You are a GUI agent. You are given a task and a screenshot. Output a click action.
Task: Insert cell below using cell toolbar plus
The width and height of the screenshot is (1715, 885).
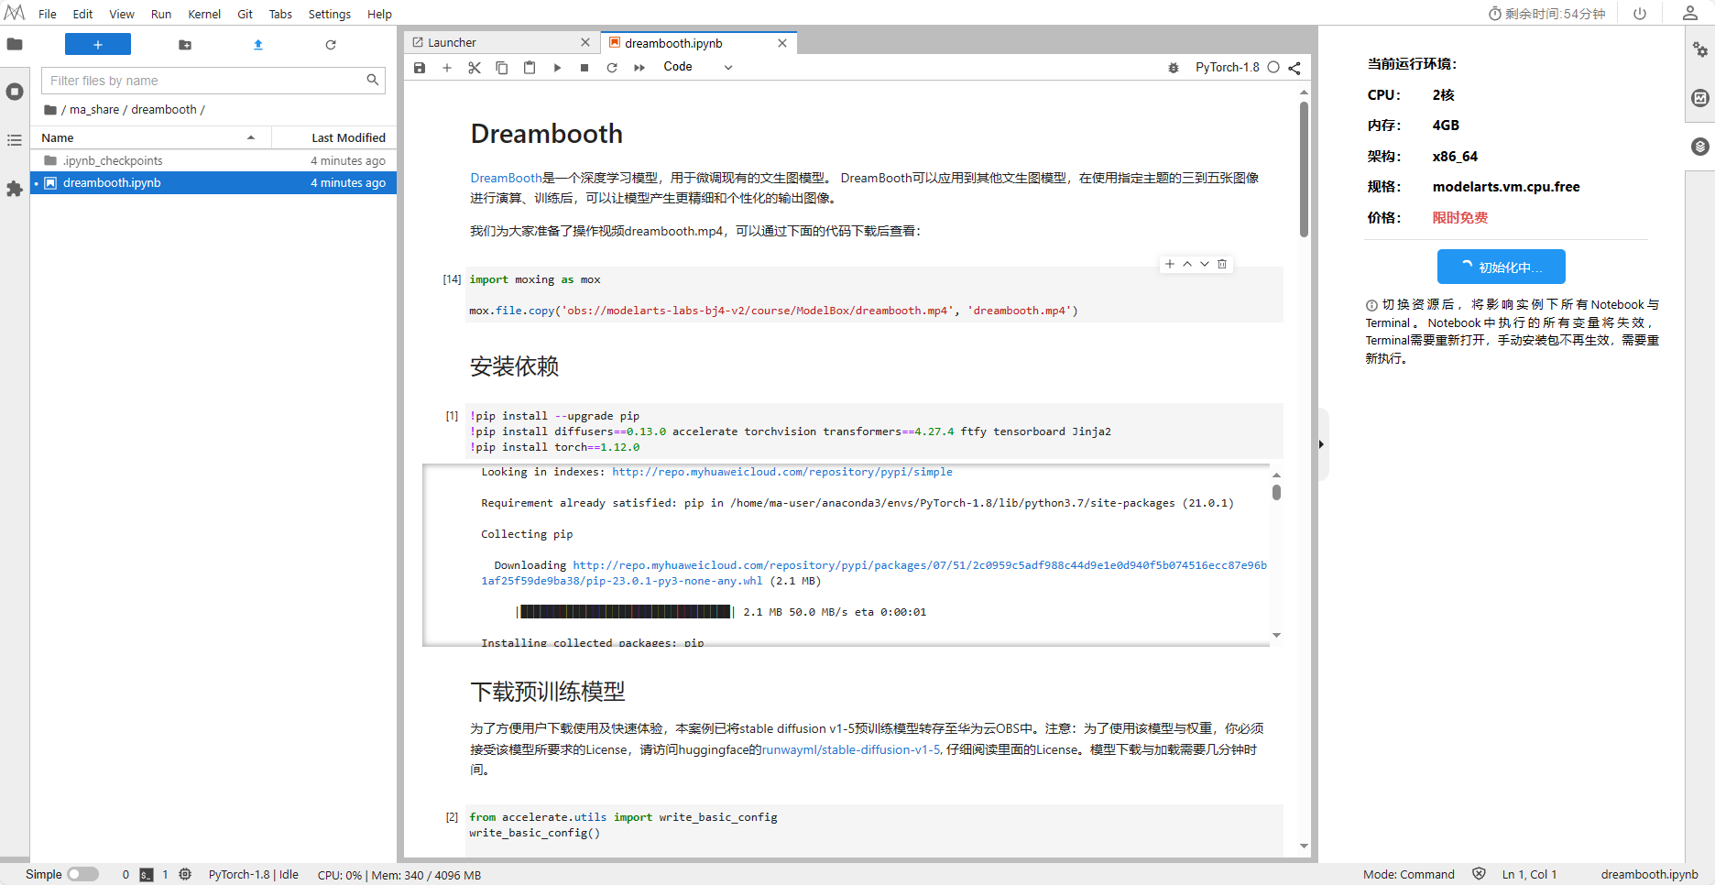[x=1170, y=264]
